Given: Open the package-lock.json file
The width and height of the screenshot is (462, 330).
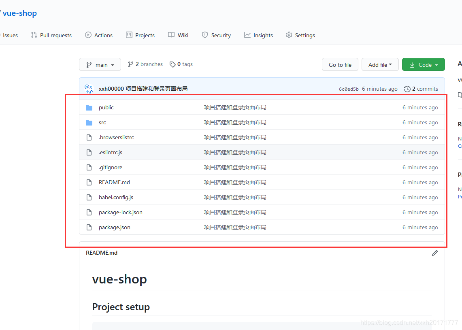Looking at the screenshot, I should click(121, 213).
